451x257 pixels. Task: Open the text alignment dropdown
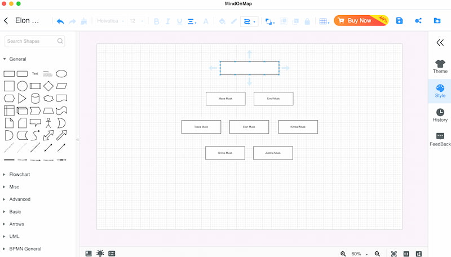[192, 21]
